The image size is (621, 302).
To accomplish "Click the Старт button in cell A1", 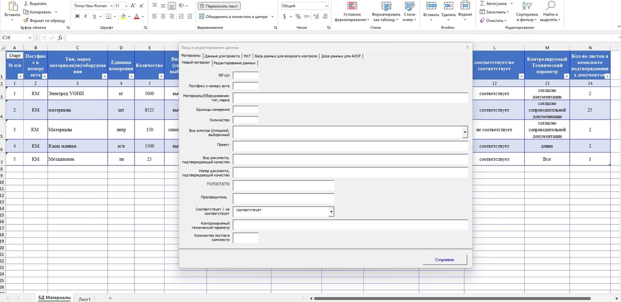I will (x=15, y=55).
